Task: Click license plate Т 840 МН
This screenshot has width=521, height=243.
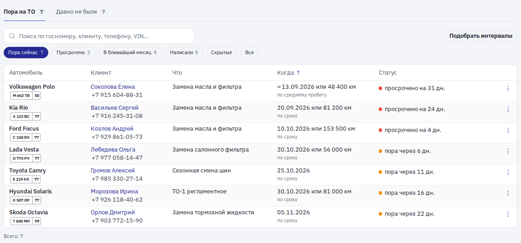Action: (x=26, y=221)
